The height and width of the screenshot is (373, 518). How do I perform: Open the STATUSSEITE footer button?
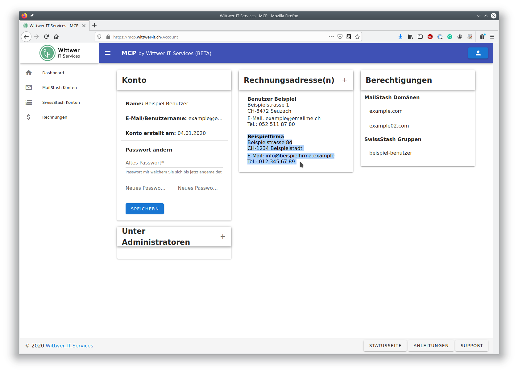[385, 346]
